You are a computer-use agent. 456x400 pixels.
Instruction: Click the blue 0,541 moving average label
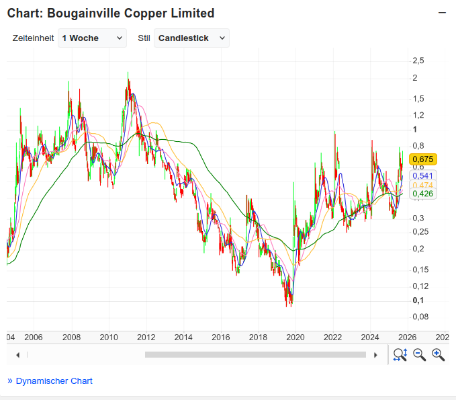coord(423,175)
